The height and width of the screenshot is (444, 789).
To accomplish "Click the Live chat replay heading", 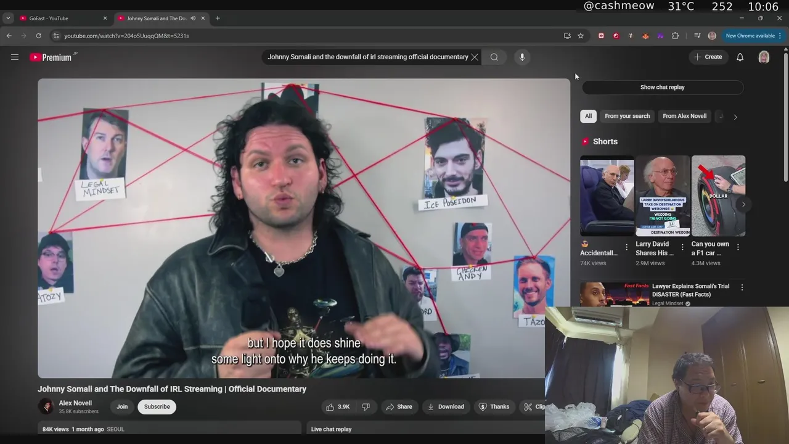I will 331,429.
